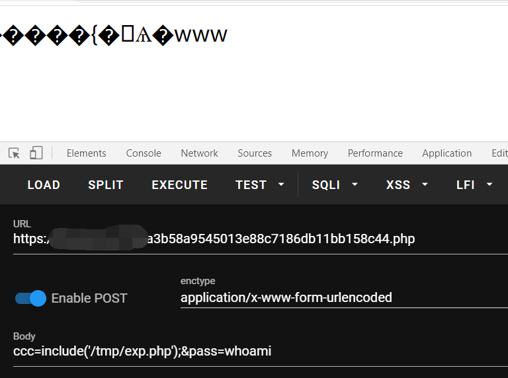Switch to the Console tab
Viewport: 508px width, 378px height.
tap(144, 153)
